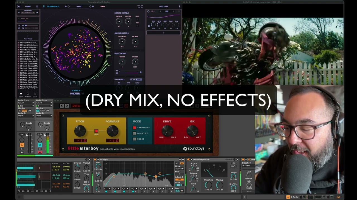Click the Redo arrow in Concatenator
This screenshot has height=200, width=357.
pos(142,6)
